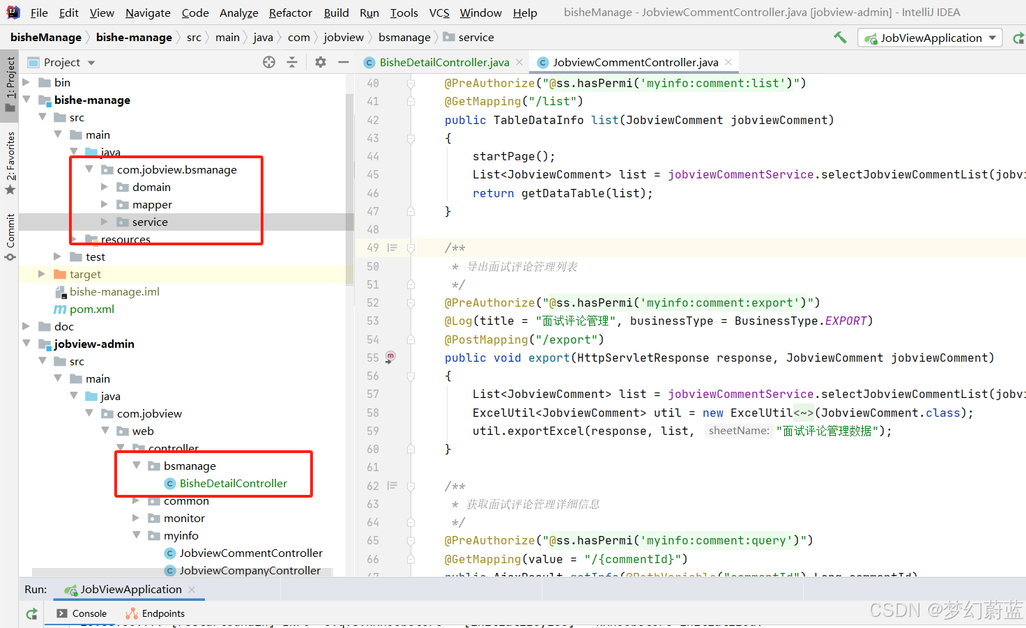This screenshot has height=628, width=1026.
Task: Open the File menu
Action: click(39, 13)
